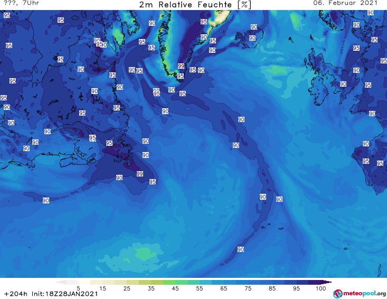Click the title '2m Relative Feuchte [%]'
The height and width of the screenshot is (299, 387).
195,5
